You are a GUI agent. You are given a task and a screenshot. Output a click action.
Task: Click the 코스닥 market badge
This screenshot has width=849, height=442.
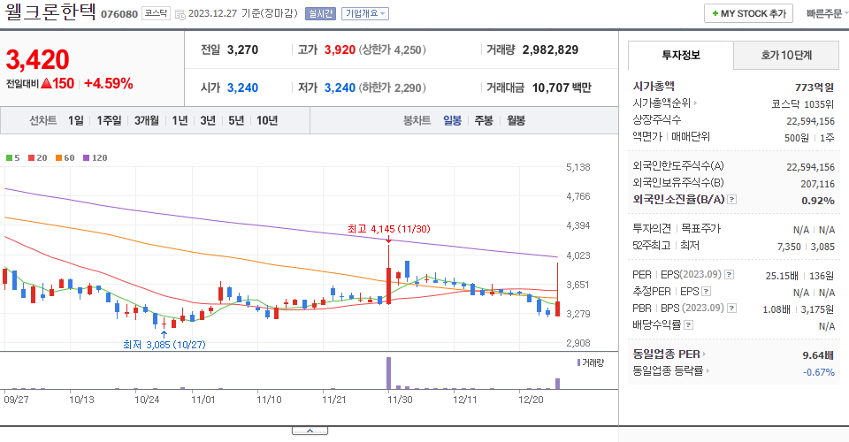point(156,13)
